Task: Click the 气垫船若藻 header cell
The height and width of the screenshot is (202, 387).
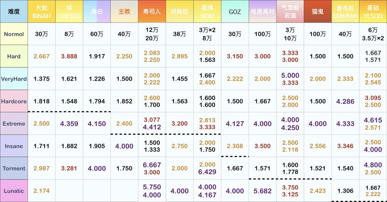Action: coord(290,12)
